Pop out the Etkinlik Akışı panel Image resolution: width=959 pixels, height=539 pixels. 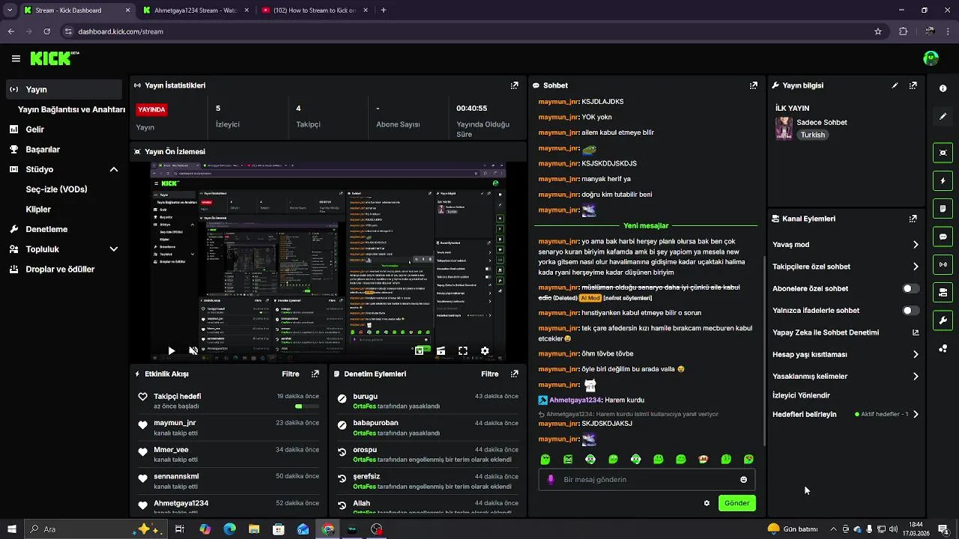point(315,374)
